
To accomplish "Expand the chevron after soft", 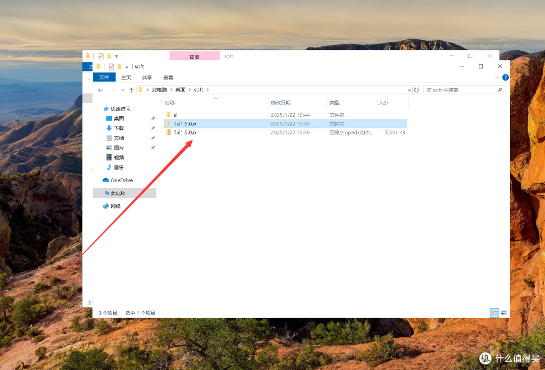I will pos(208,90).
